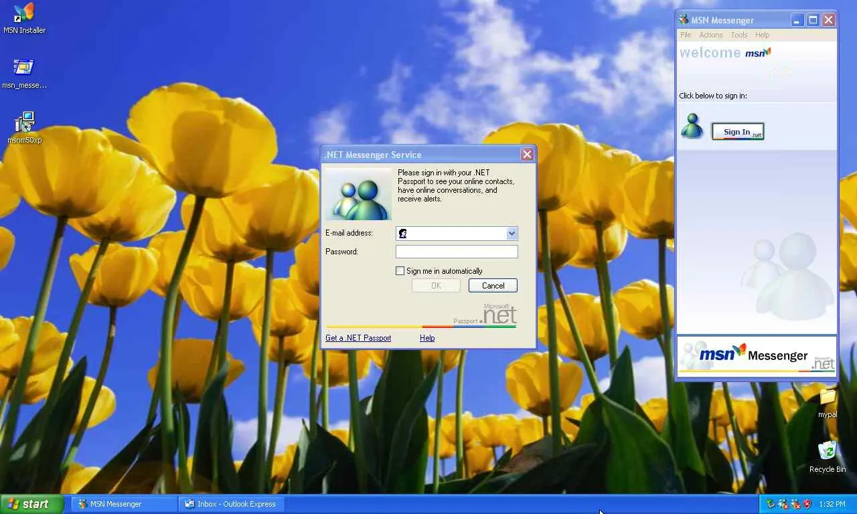Click the 'Click below to sign in:' text

[x=713, y=96]
